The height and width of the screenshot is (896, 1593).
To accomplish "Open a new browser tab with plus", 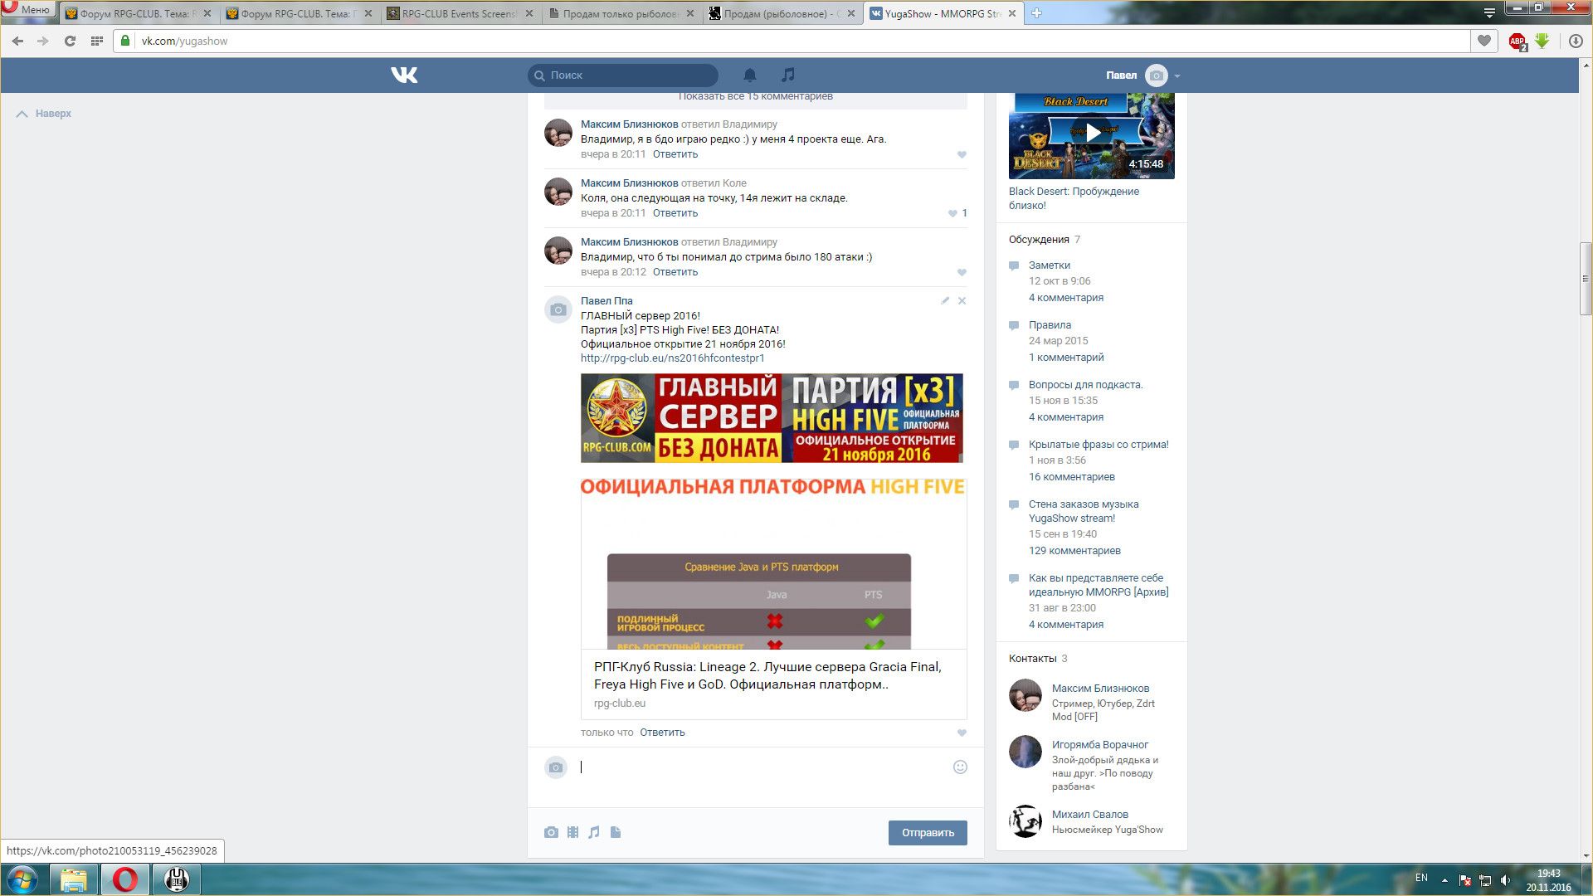I will point(1036,13).
